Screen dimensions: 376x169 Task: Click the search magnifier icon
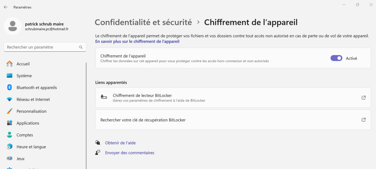[81, 47]
